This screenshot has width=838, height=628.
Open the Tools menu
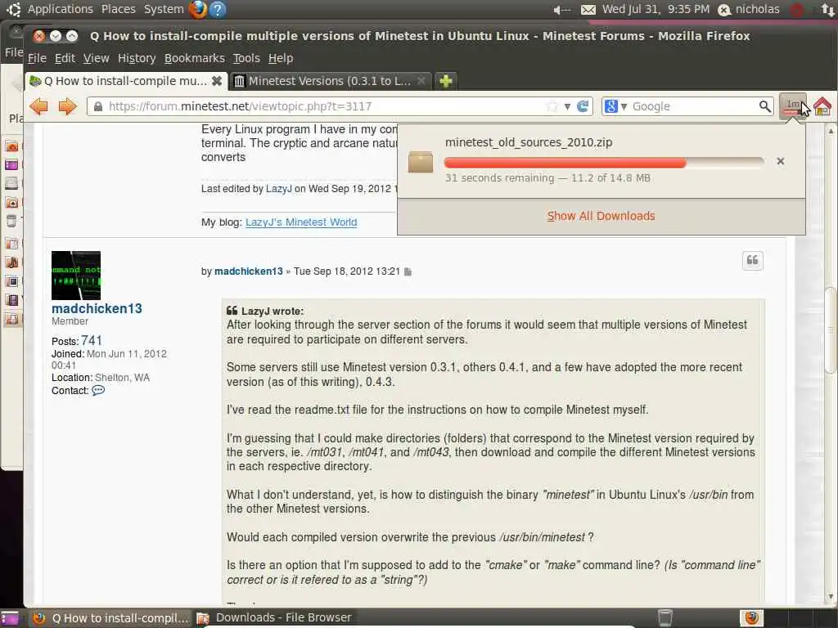click(246, 58)
